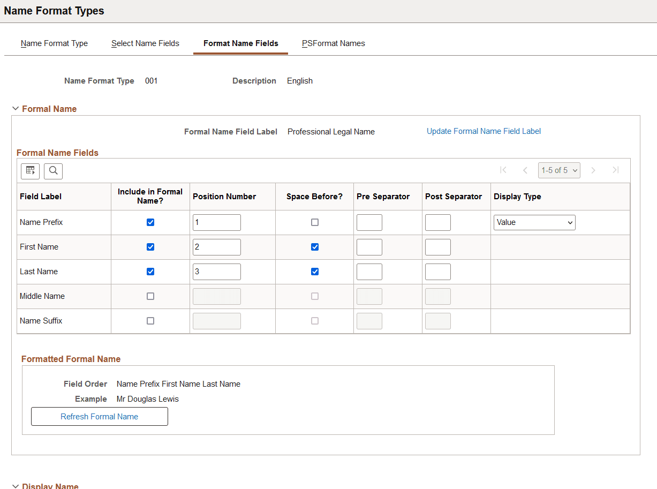This screenshot has height=489, width=657.
Task: Click Position Number field for First Name
Action: click(217, 247)
